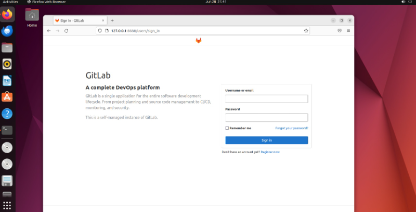Viewport: 416px width, 212px height.
Task: Open the clock showing Jun 28 21:41
Action: [216, 2]
